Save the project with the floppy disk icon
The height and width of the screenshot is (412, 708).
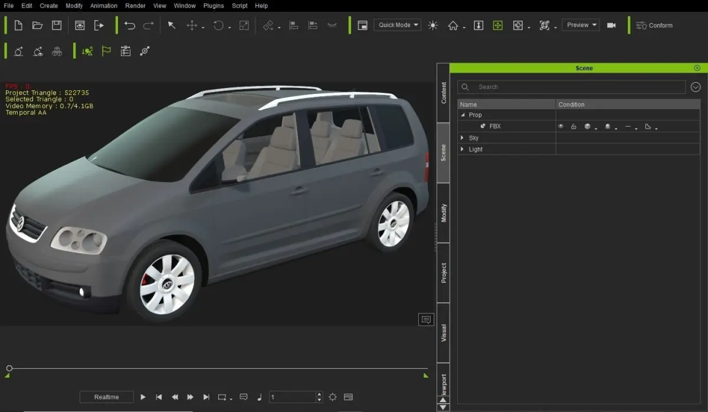pos(57,25)
